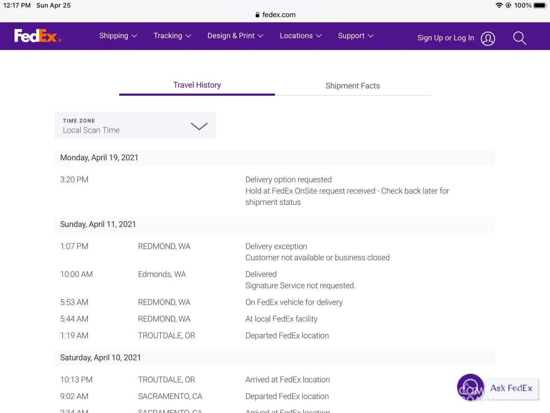The height and width of the screenshot is (413, 550).
Task: Expand the Shipping menu
Action: pos(118,36)
